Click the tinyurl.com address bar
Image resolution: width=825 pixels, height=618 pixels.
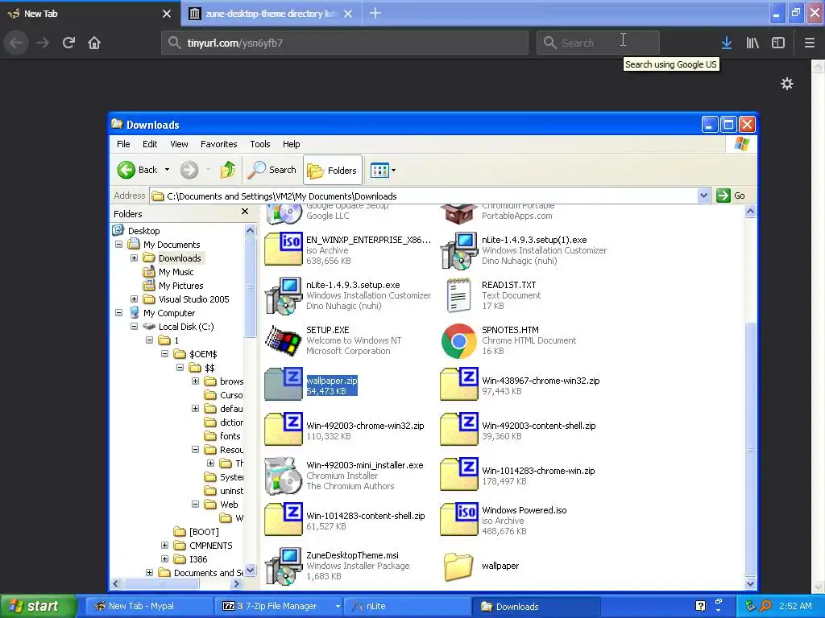click(x=345, y=43)
